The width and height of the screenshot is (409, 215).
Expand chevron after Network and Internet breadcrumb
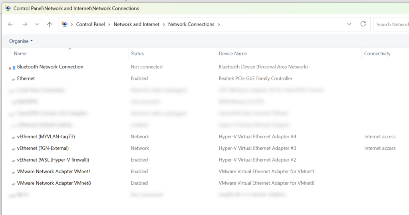click(x=164, y=24)
